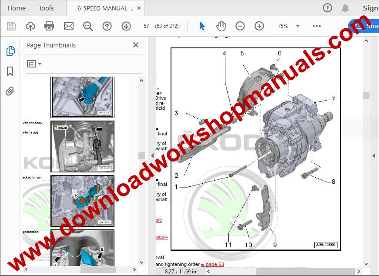379x276 pixels.
Task: Print the document with the printer icon
Action: pyautogui.click(x=49, y=26)
